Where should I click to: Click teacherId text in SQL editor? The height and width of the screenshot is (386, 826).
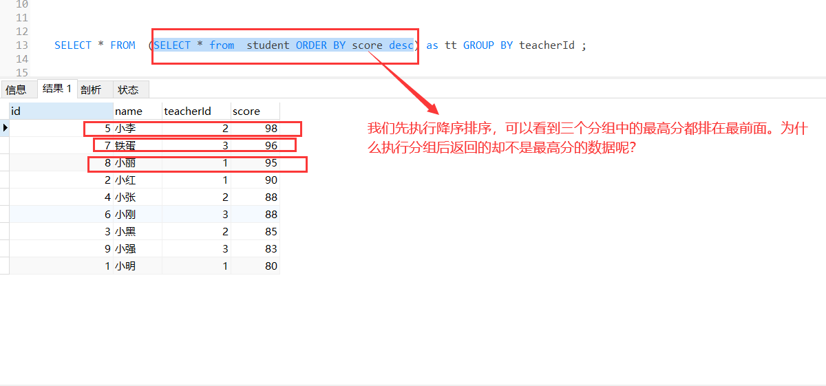tap(547, 45)
